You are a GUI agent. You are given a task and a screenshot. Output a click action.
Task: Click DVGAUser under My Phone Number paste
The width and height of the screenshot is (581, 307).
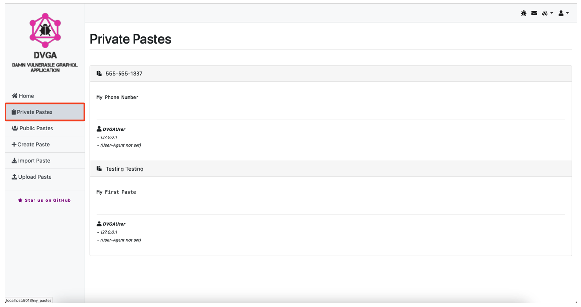click(x=114, y=129)
